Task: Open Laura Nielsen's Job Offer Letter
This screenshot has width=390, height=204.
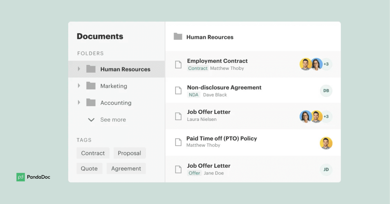Action: [x=209, y=112]
